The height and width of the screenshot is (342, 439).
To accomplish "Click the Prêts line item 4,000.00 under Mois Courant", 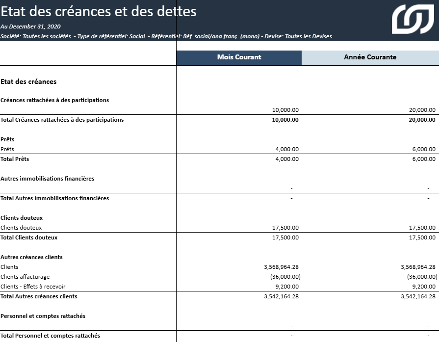I will 287,149.
